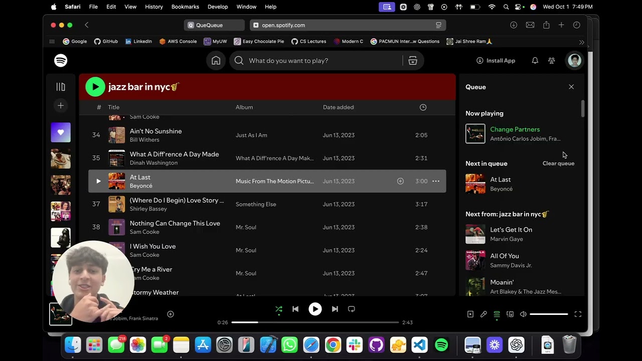Viewport: 642px width, 361px height.
Task: Open Ain't No Sunshine track
Action: click(x=155, y=131)
